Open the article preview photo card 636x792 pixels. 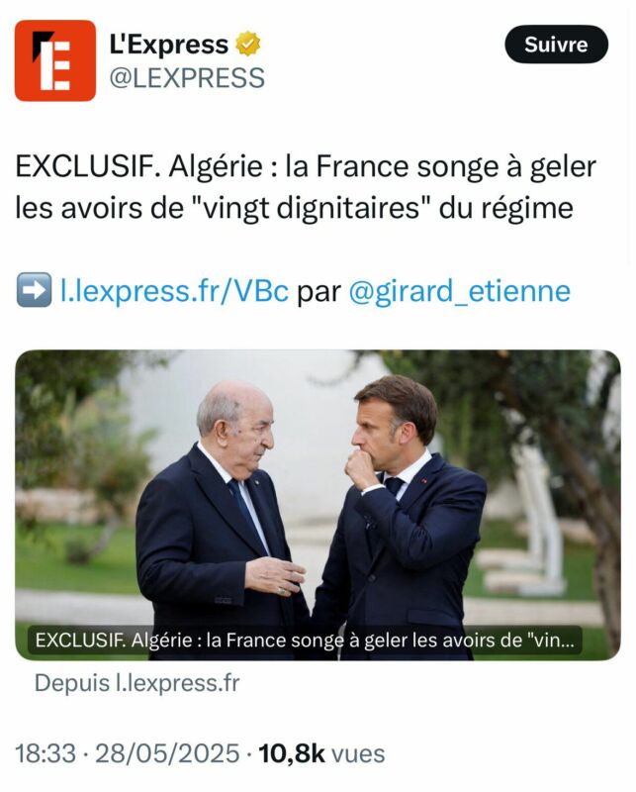click(x=318, y=505)
